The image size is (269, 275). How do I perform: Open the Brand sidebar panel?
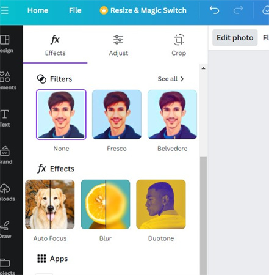click(5, 155)
